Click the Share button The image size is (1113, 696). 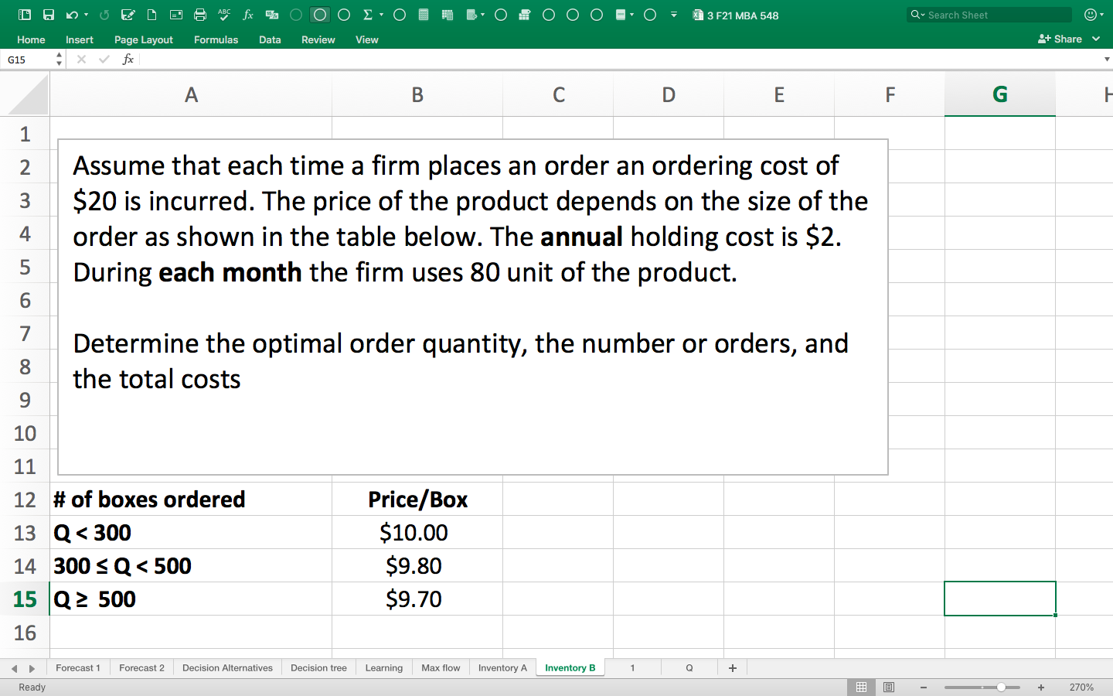click(1067, 38)
